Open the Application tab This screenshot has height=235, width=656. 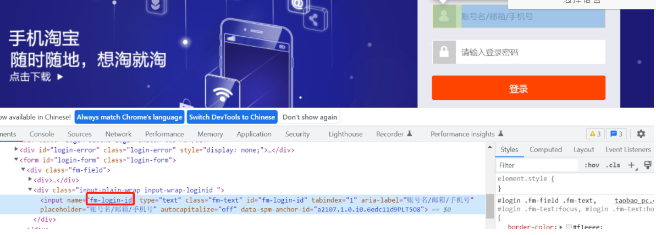[x=254, y=134]
